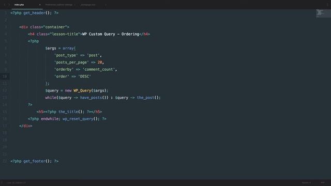Click the tab back navigation arrow
Image resolution: width=331 pixels, height=186 pixels.
[5, 5]
